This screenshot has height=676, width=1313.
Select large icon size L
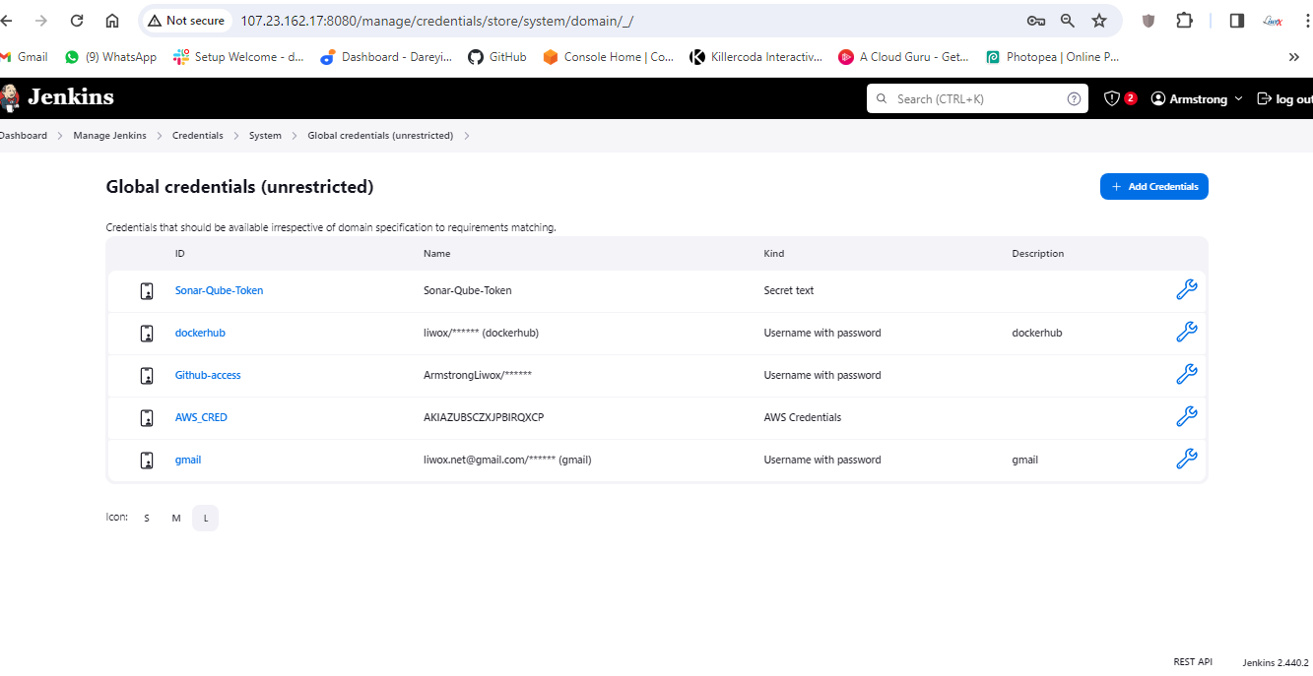(205, 519)
